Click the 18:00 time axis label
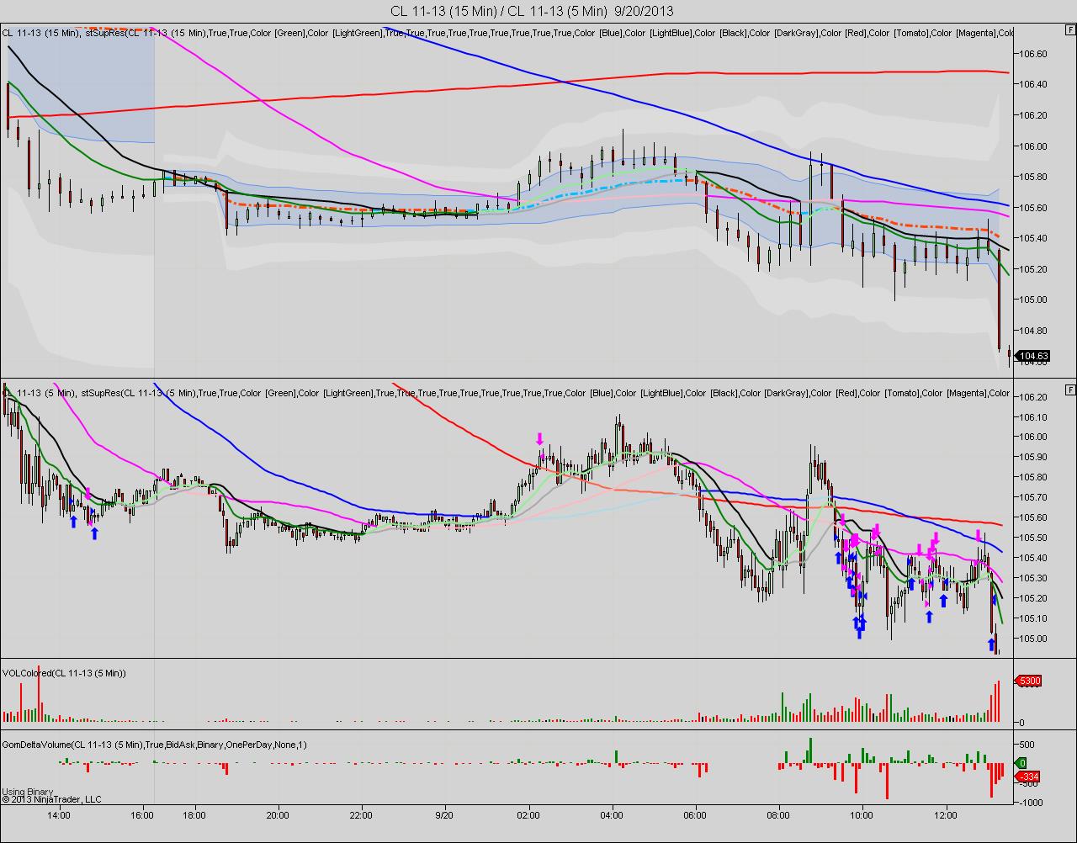This screenshot has width=1077, height=843. pyautogui.click(x=194, y=815)
